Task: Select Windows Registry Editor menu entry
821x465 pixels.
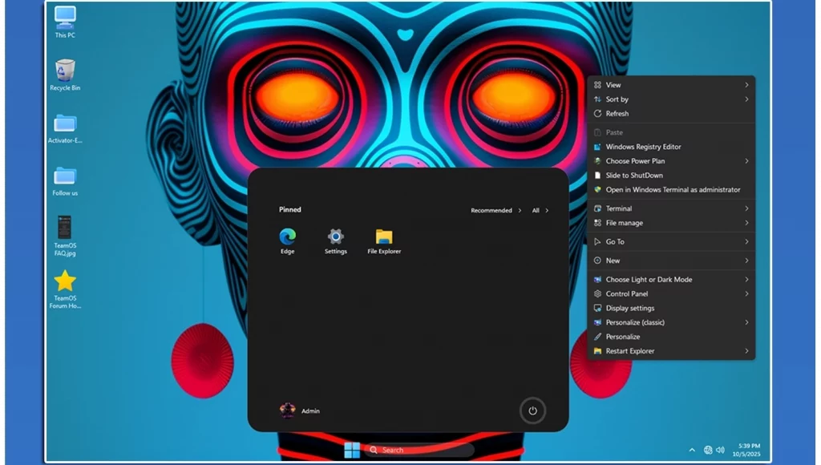Action: pyautogui.click(x=643, y=147)
